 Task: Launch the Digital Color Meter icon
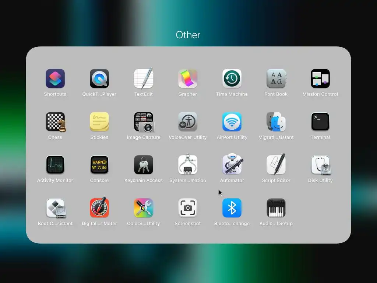pyautogui.click(x=99, y=207)
